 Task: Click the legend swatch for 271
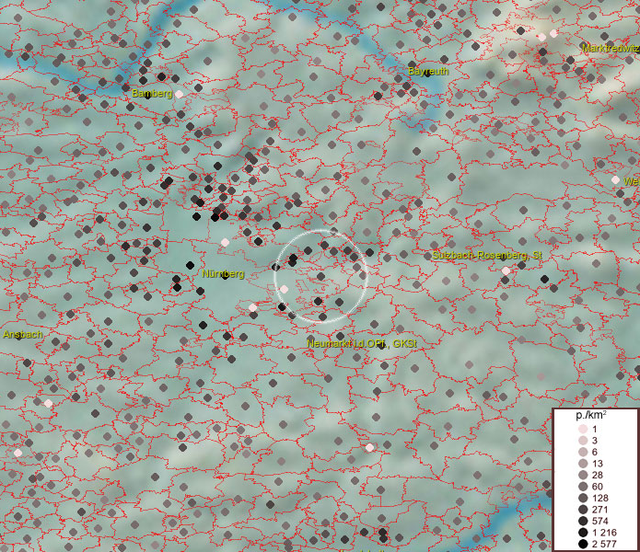[583, 510]
